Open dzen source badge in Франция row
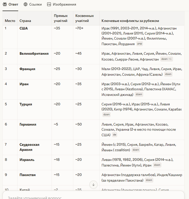 pos(168,74)
